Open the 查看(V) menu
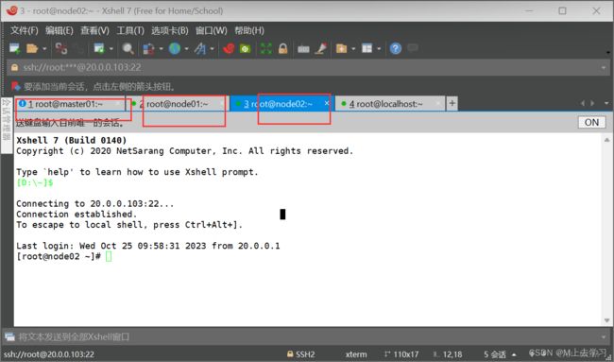The width and height of the screenshot is (614, 362). 94,30
